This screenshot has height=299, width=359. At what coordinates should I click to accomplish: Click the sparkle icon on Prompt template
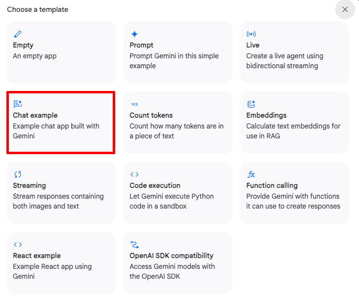coord(135,34)
